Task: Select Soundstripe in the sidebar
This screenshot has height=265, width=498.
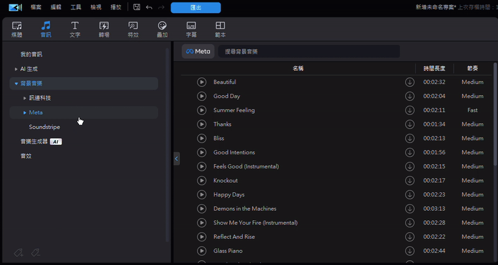Action: coord(44,127)
